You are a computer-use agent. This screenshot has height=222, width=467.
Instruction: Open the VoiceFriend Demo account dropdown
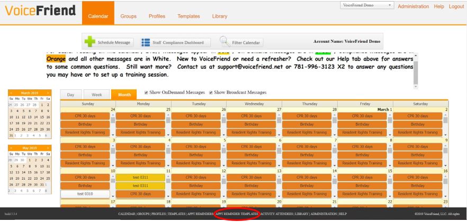(x=367, y=5)
